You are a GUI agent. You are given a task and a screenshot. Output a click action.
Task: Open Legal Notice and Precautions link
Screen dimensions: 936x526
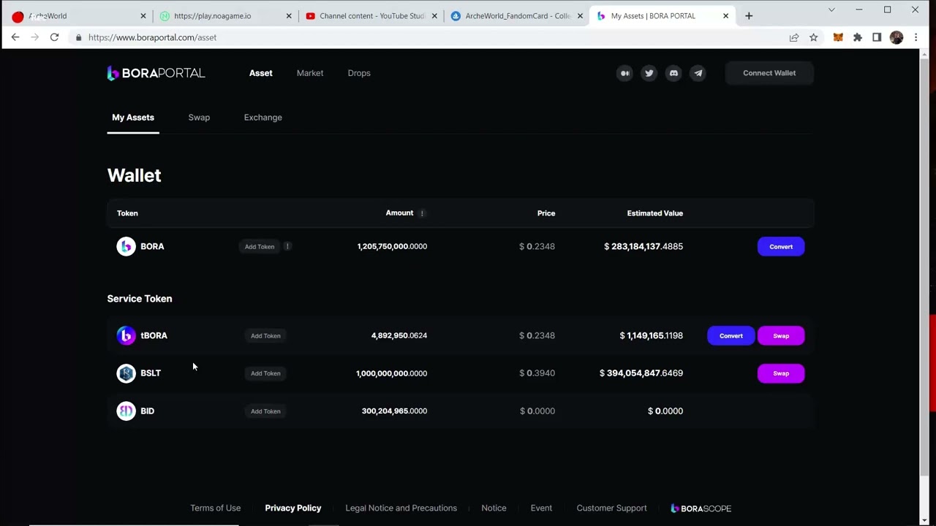coord(401,508)
